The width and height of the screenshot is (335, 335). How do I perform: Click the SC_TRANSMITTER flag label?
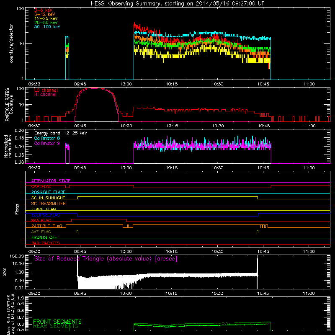point(48,204)
